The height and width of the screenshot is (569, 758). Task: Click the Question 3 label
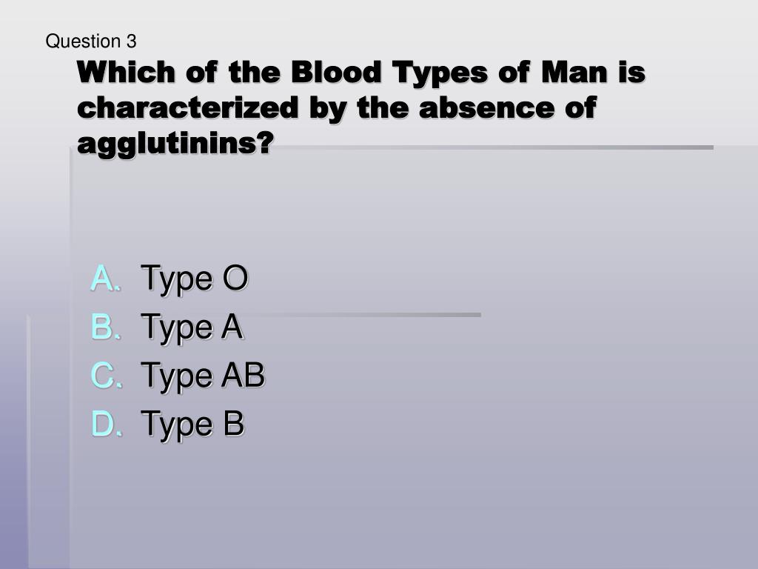pos(91,41)
